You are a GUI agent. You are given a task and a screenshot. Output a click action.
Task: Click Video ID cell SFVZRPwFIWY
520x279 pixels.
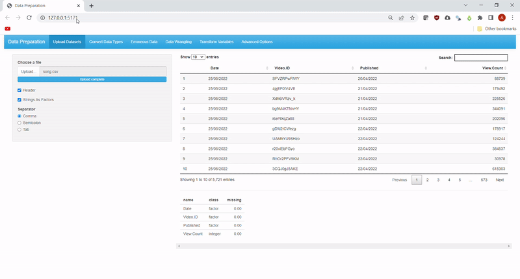tap(286, 79)
